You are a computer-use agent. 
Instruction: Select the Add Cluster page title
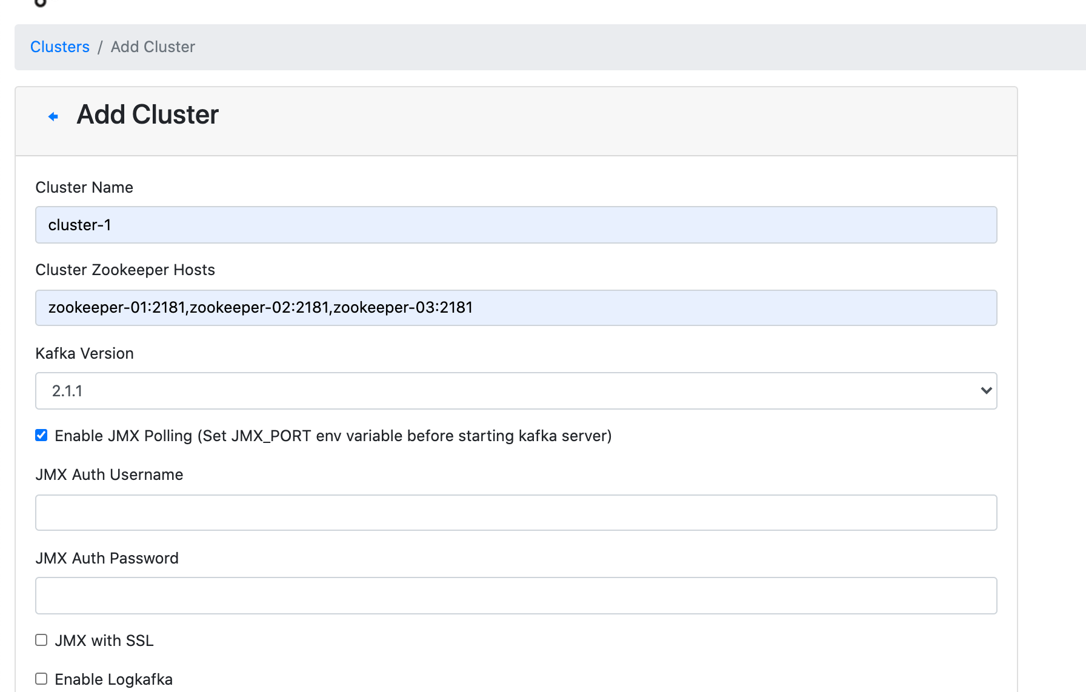click(x=147, y=115)
